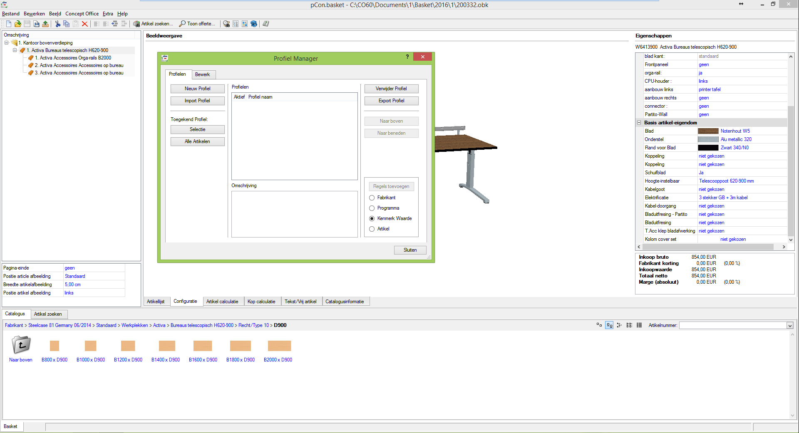The height and width of the screenshot is (433, 799).
Task: Collapse the Kantoor bovenverdieping tree node
Action: click(7, 43)
